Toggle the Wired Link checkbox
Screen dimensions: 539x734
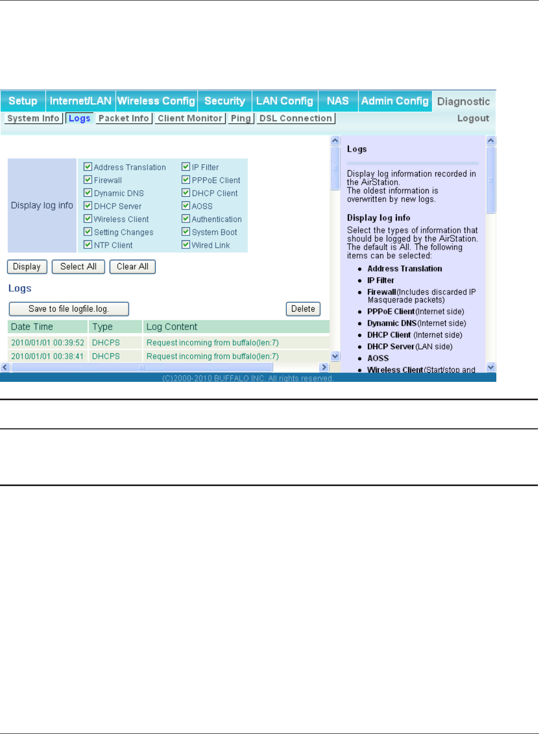186,245
